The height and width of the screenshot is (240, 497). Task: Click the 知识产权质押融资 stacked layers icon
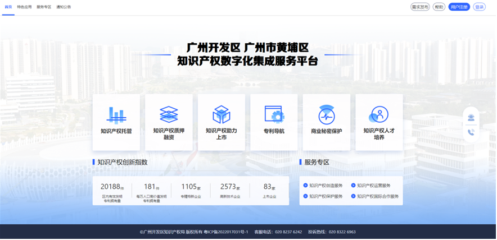169,114
